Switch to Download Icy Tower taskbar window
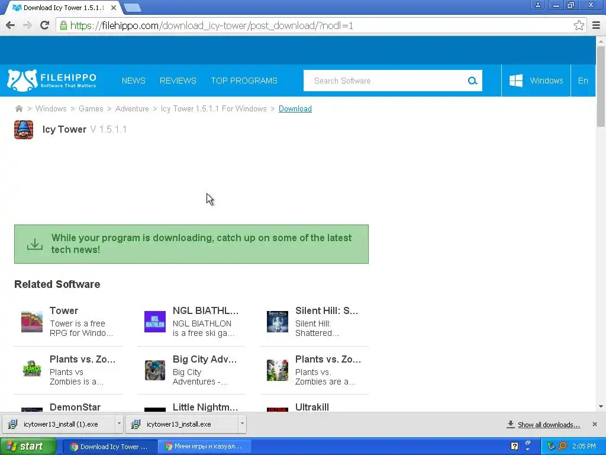This screenshot has width=606, height=455. (109, 447)
